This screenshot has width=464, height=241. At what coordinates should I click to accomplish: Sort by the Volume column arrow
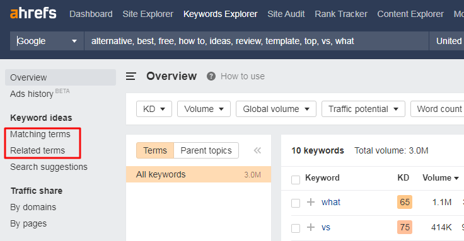click(x=456, y=178)
